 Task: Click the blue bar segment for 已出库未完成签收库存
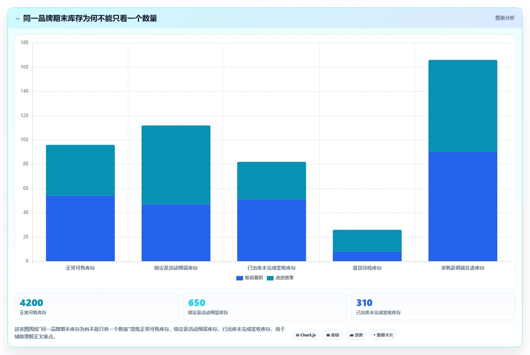272,230
